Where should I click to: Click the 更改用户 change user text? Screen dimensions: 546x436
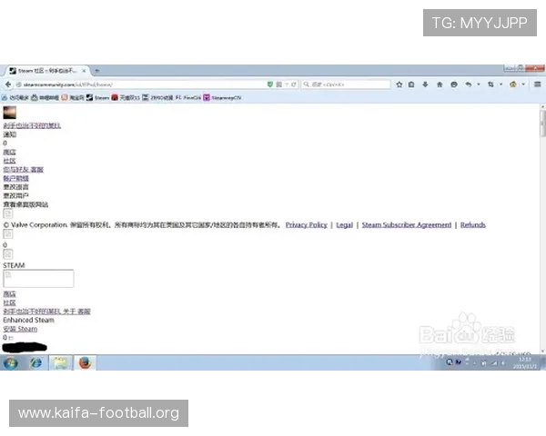16,196
